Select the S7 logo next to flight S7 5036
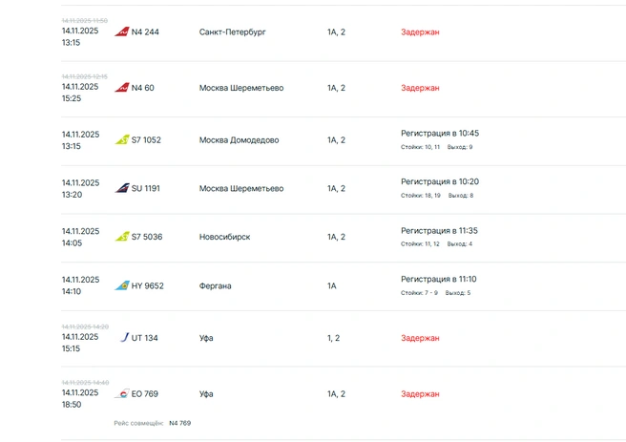This screenshot has height=442, width=626. pos(122,237)
